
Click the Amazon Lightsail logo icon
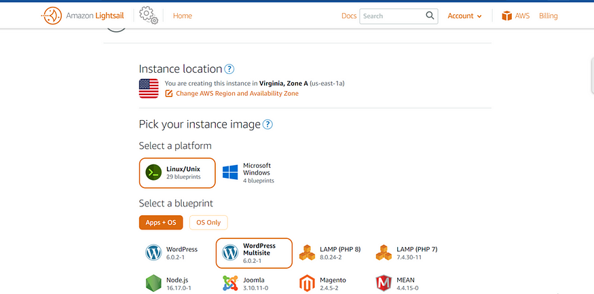tap(52, 16)
